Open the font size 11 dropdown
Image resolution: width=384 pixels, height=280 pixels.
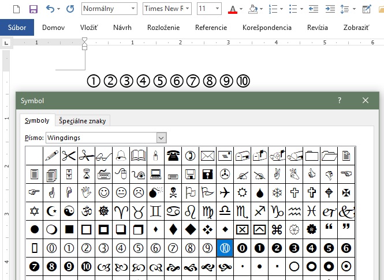217,9
